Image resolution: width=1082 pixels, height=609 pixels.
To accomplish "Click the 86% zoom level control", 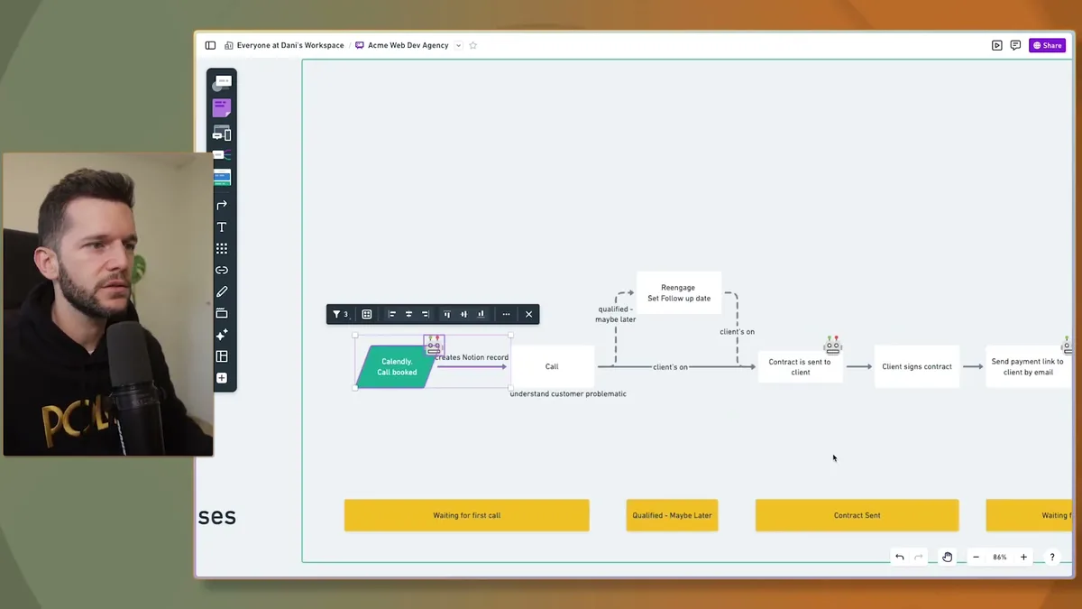I will click(999, 557).
